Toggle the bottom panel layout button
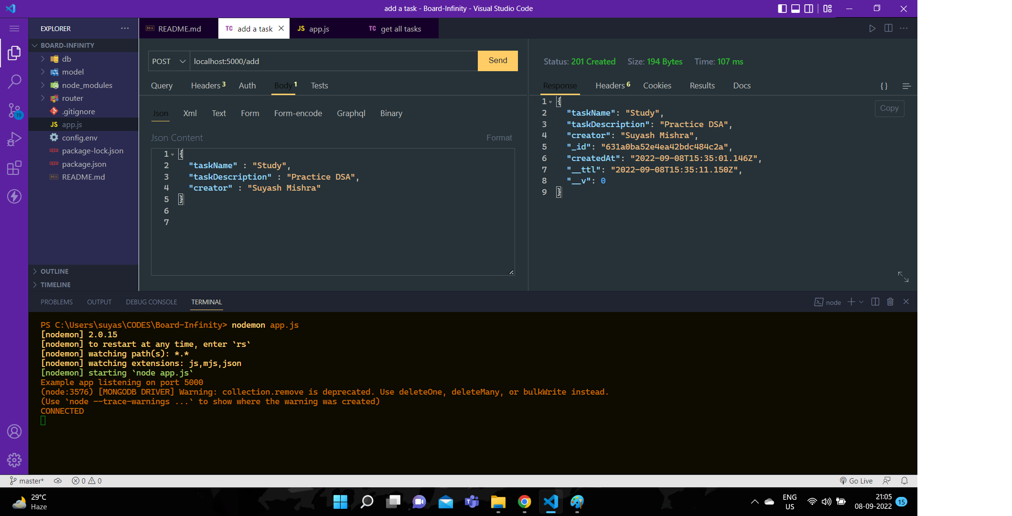The width and height of the screenshot is (1012, 516). 796,9
